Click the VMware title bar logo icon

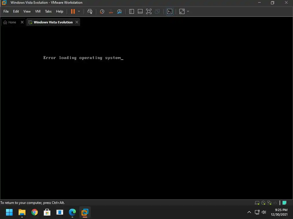click(4, 3)
